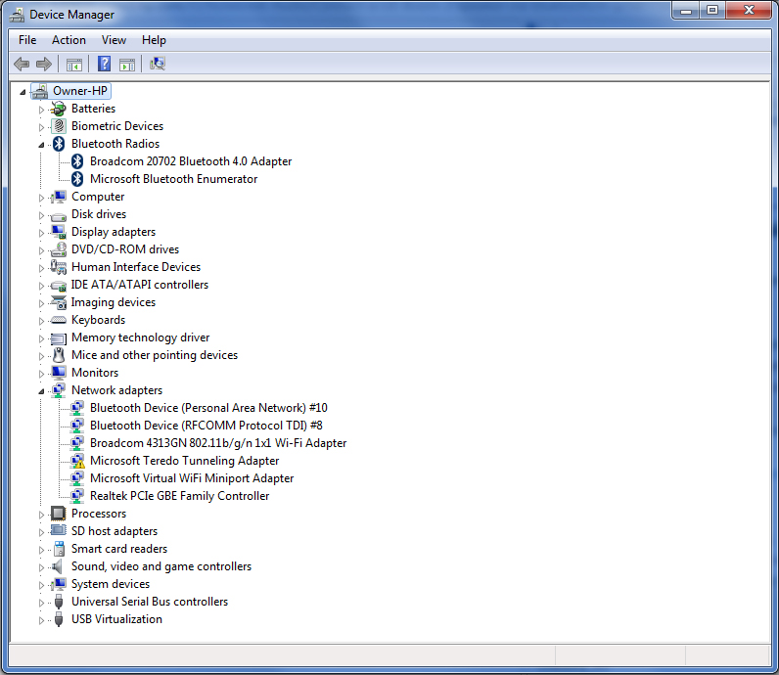Click the Show/Hide Console Tree toolbar icon
This screenshot has width=779, height=675.
(x=74, y=64)
